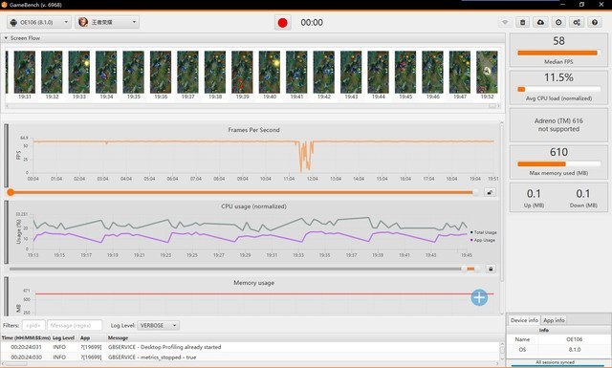The image size is (612, 368).
Task: Select the 19:31 screen flow thumbnail
Action: click(x=25, y=73)
